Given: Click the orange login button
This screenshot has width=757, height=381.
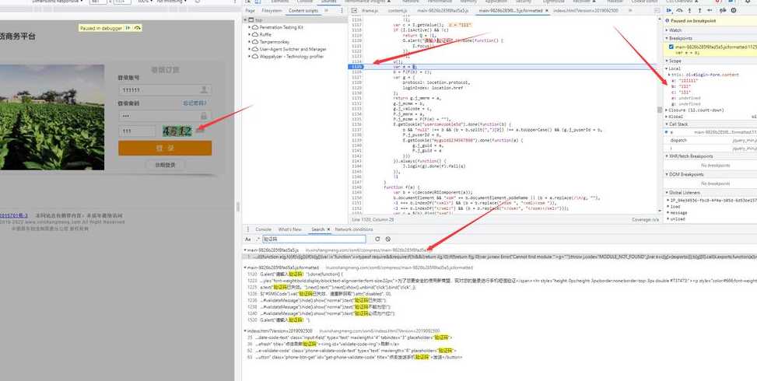Looking at the screenshot, I should pos(165,148).
